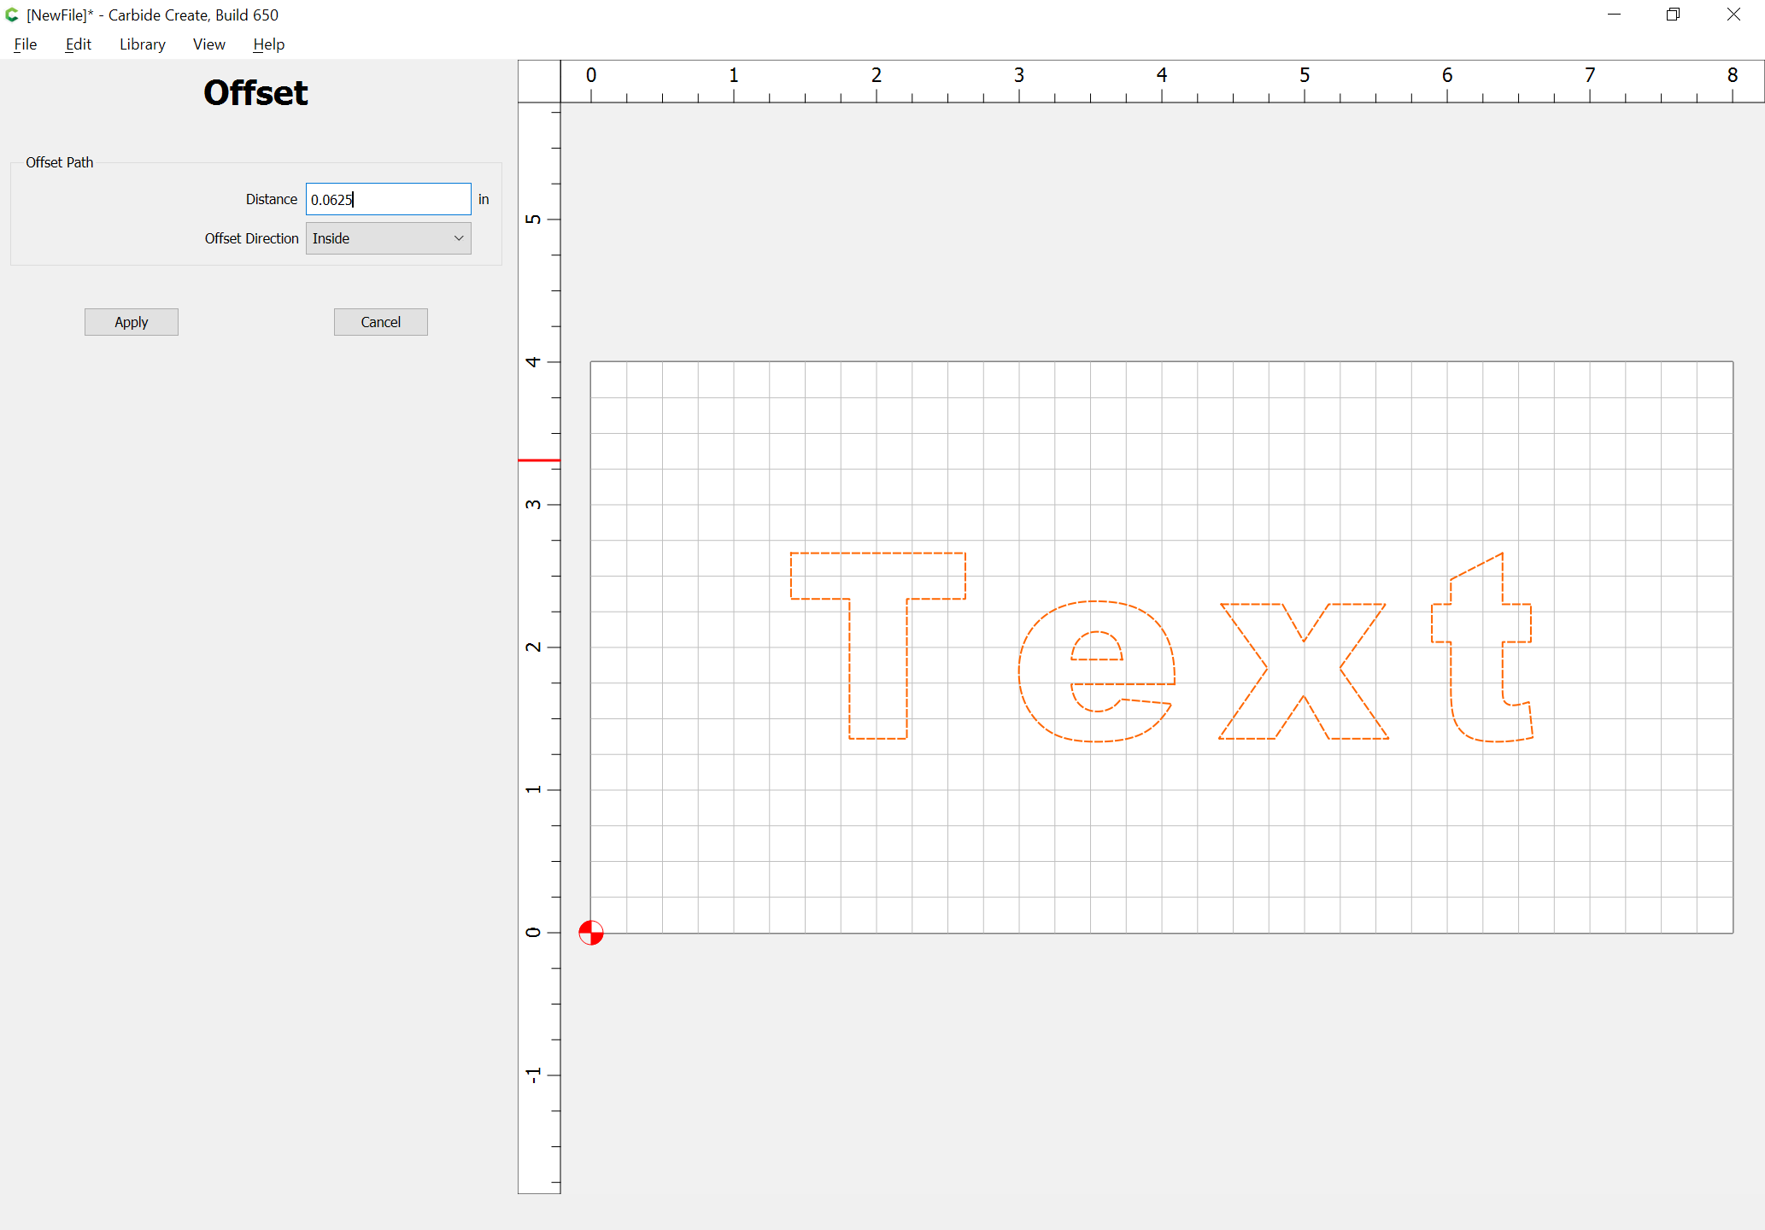Restore down the application window
The height and width of the screenshot is (1230, 1765).
(x=1673, y=15)
